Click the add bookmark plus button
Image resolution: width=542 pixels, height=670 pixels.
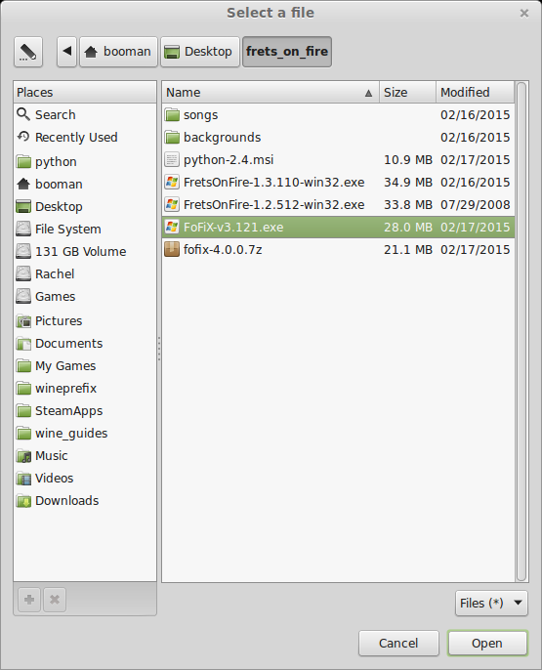29,600
